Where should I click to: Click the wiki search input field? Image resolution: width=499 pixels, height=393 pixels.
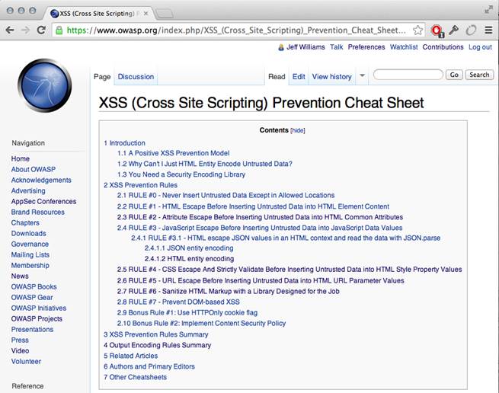408,75
